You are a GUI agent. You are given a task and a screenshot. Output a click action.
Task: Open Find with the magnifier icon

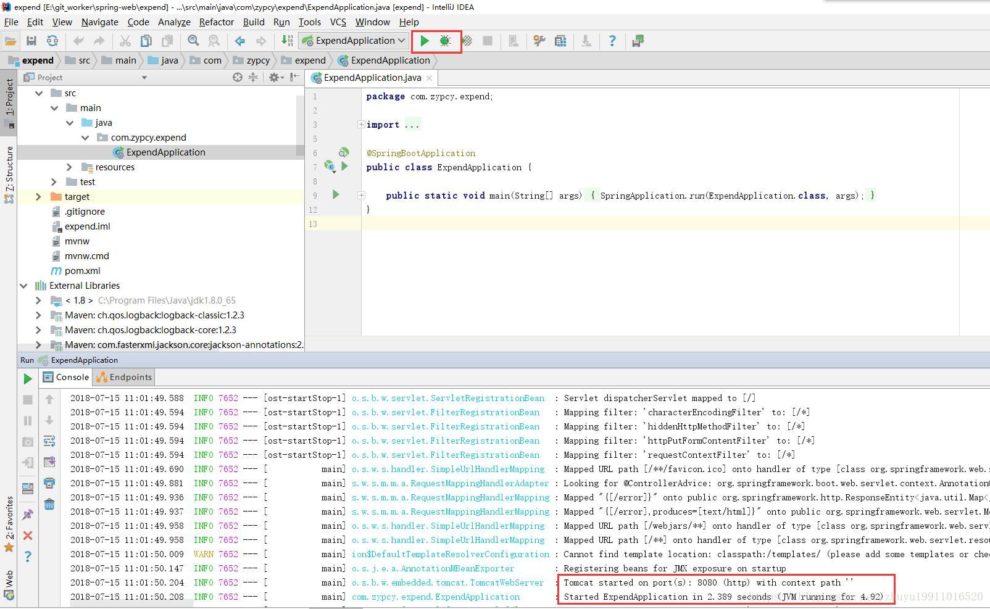pos(193,41)
